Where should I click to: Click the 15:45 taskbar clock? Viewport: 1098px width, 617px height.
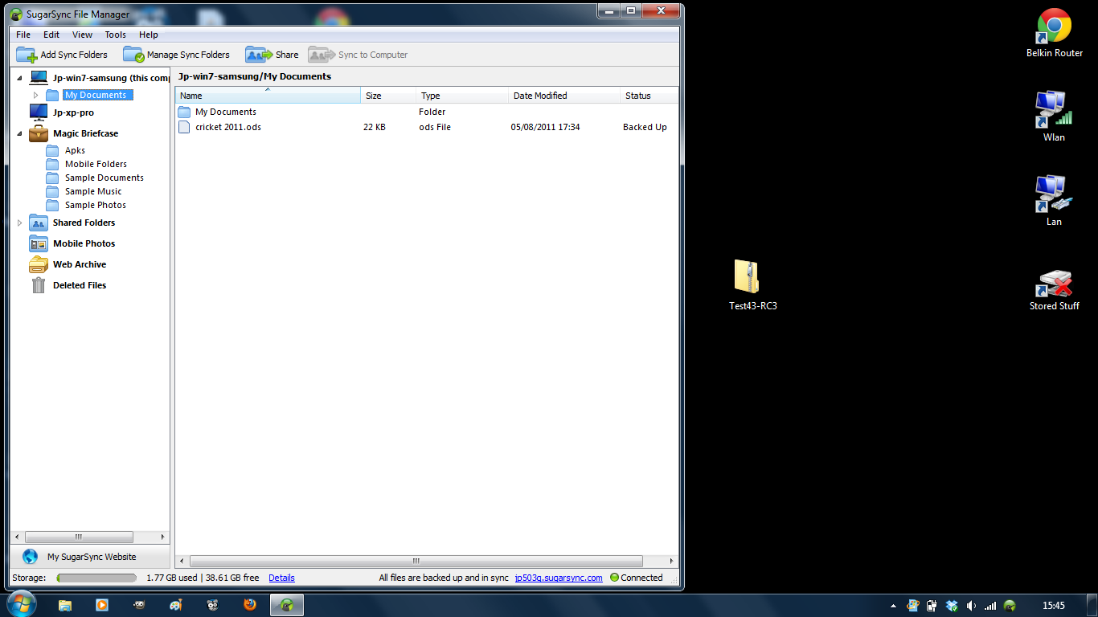(1053, 606)
